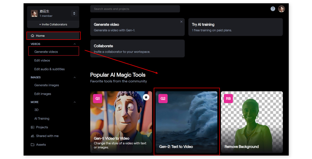The image size is (312, 159).
Task: Go to Home in the sidebar
Action: coord(53,36)
